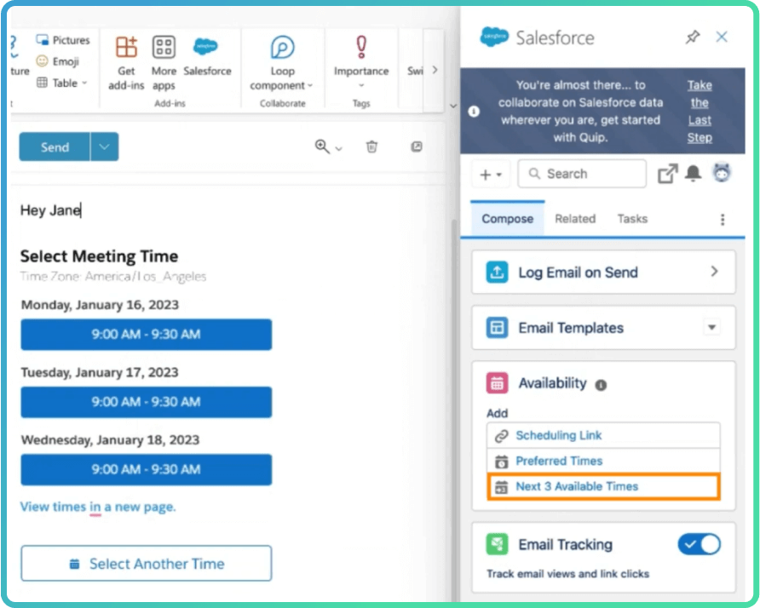Insert Pictures from the ribbon
Image resolution: width=760 pixels, height=608 pixels.
coord(63,40)
